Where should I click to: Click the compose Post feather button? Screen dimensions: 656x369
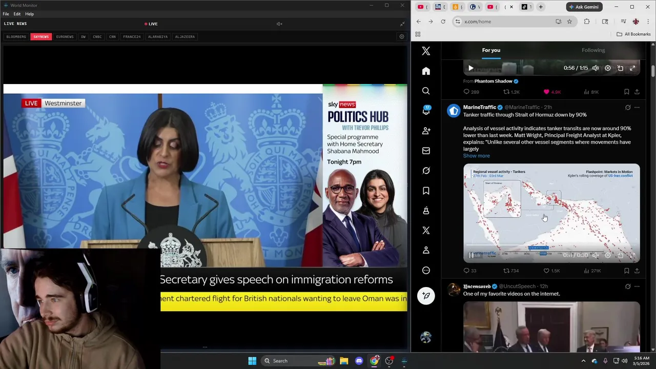[x=426, y=296]
